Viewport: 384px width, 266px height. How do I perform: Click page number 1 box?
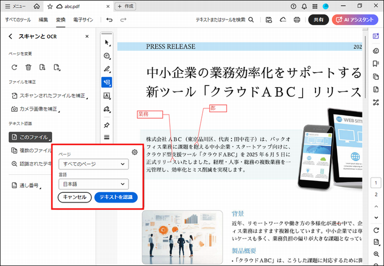click(x=376, y=183)
